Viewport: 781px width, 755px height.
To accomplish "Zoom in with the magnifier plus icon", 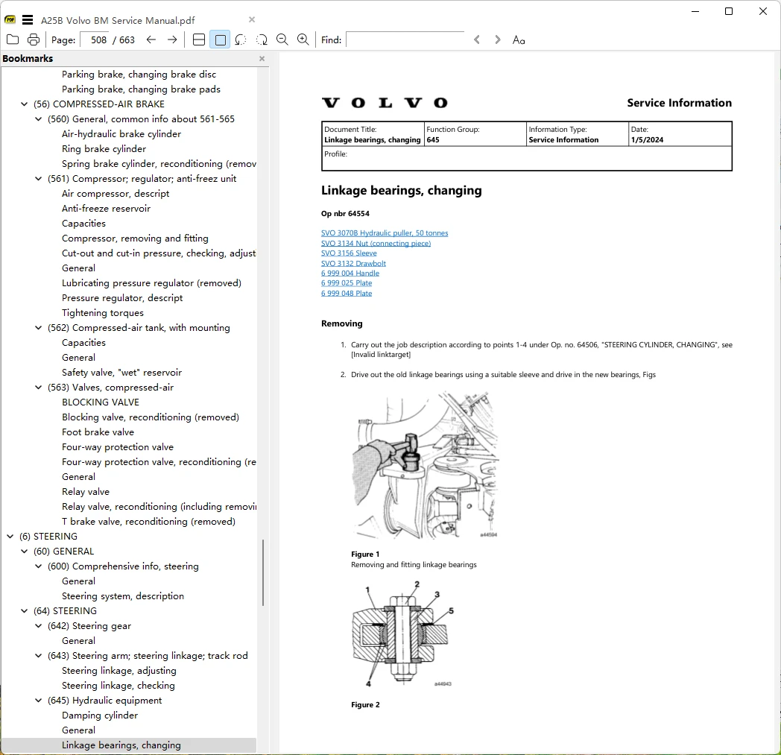I will click(x=303, y=40).
